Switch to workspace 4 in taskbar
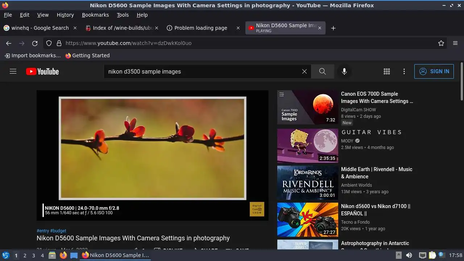Image resolution: width=464 pixels, height=261 pixels. [x=42, y=255]
